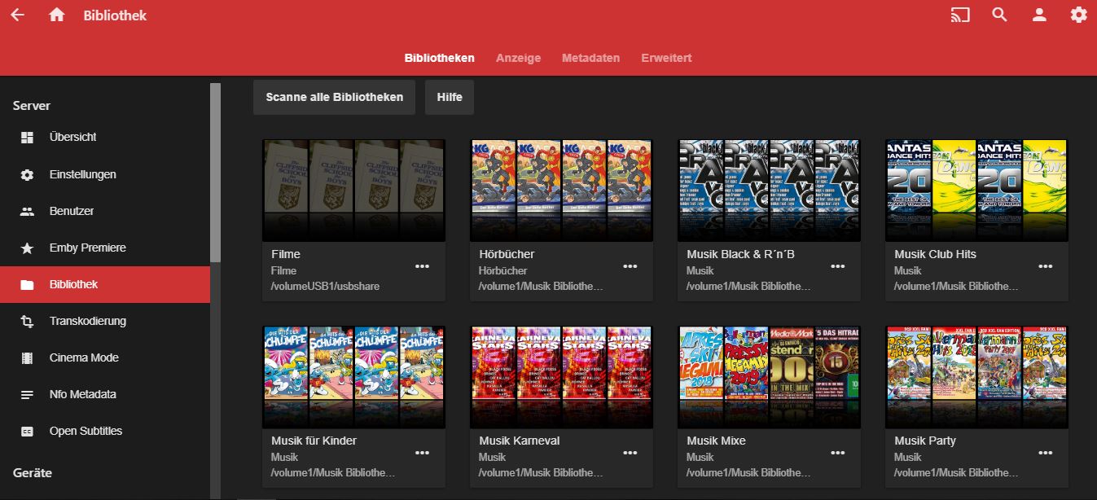Select Benutzer in the sidebar
1097x500 pixels.
(x=105, y=211)
